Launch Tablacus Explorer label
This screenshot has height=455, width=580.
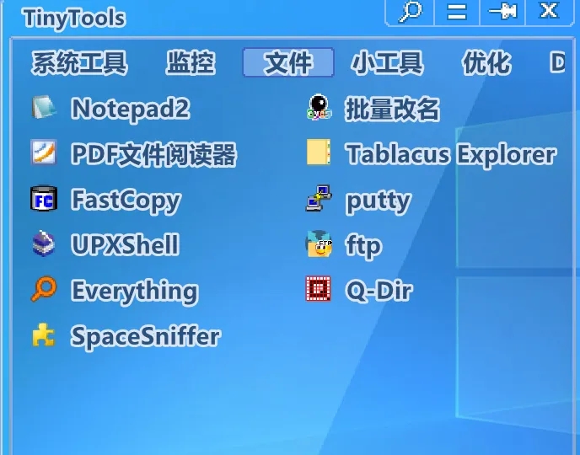tap(451, 154)
